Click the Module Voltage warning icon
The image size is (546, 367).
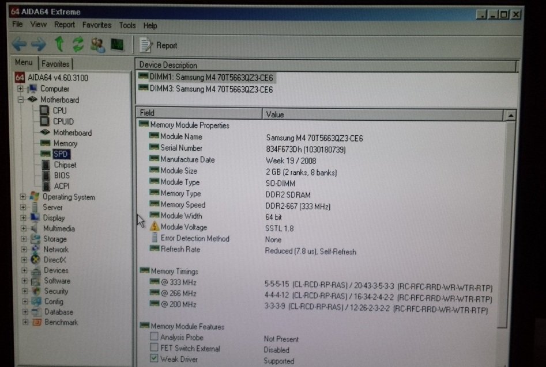(155, 227)
